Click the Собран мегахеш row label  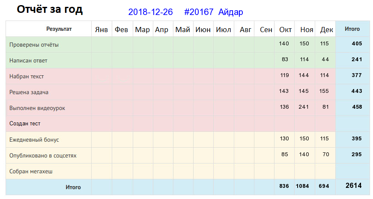[31, 172]
